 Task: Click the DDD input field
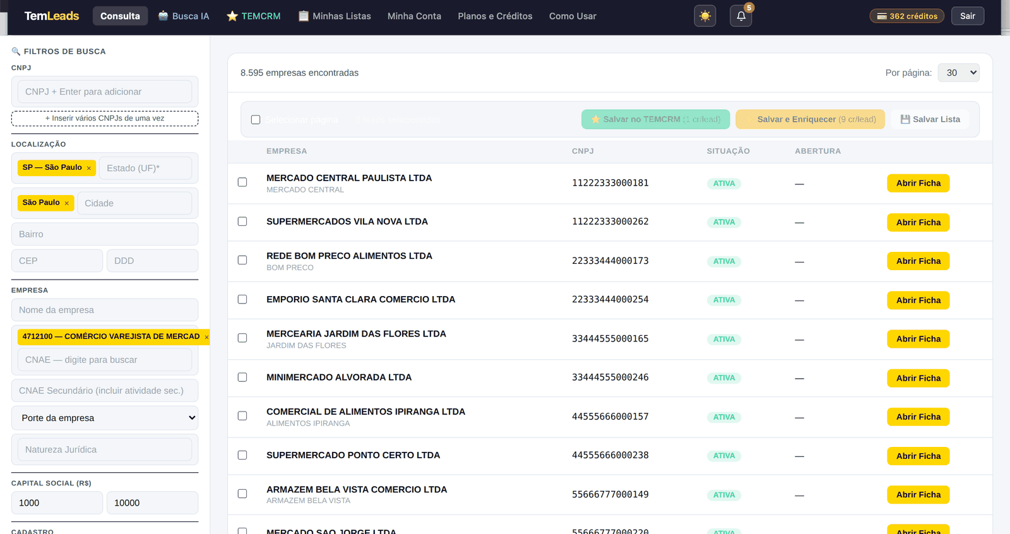click(x=152, y=261)
